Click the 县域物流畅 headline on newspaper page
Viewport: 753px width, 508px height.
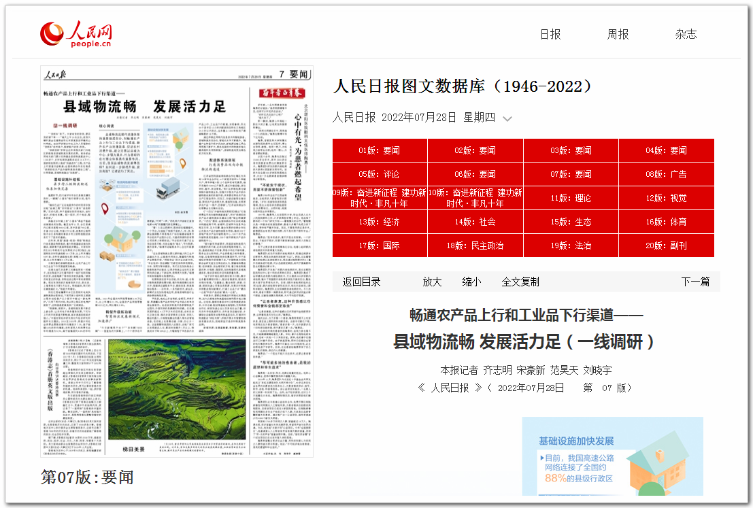[x=145, y=107]
